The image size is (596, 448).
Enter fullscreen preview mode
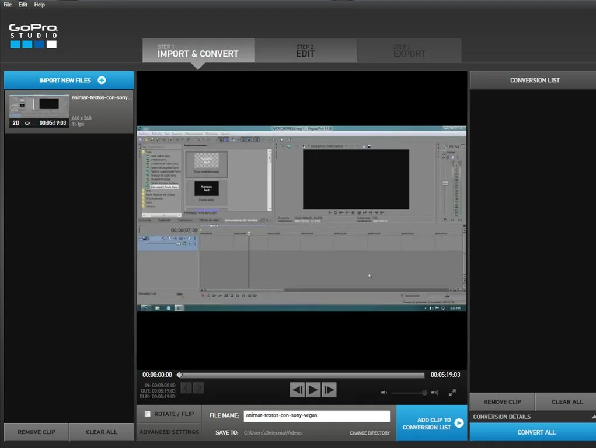452,393
